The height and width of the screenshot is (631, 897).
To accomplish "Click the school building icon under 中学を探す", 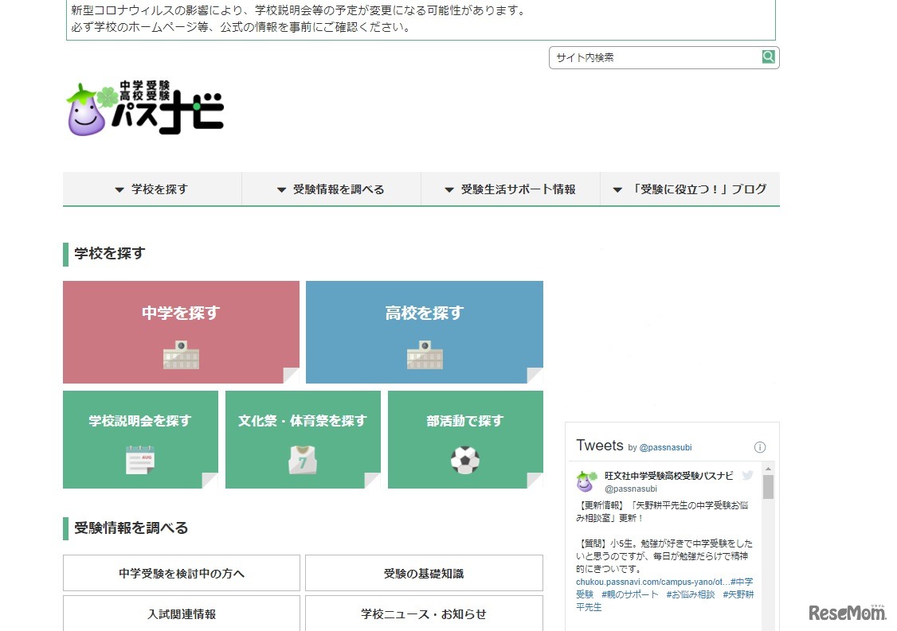I will click(181, 355).
